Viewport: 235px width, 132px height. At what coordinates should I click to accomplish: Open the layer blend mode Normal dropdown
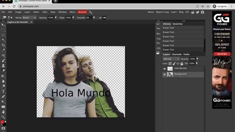[x=171, y=59]
